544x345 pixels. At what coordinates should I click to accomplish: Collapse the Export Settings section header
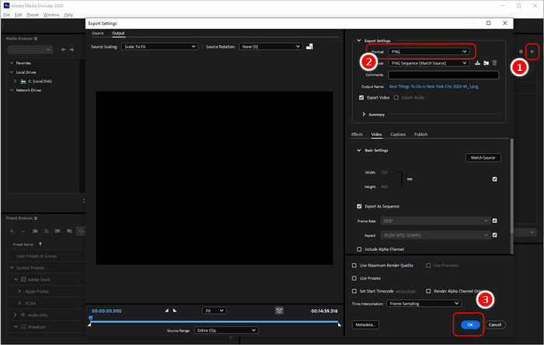359,40
